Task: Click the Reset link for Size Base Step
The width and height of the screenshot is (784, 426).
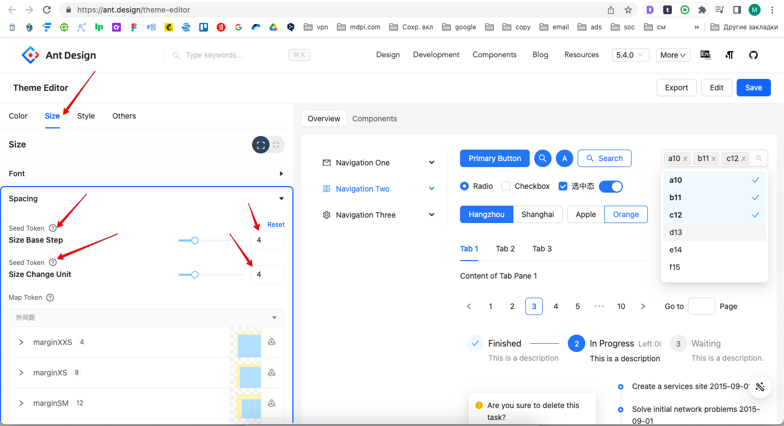Action: (275, 225)
